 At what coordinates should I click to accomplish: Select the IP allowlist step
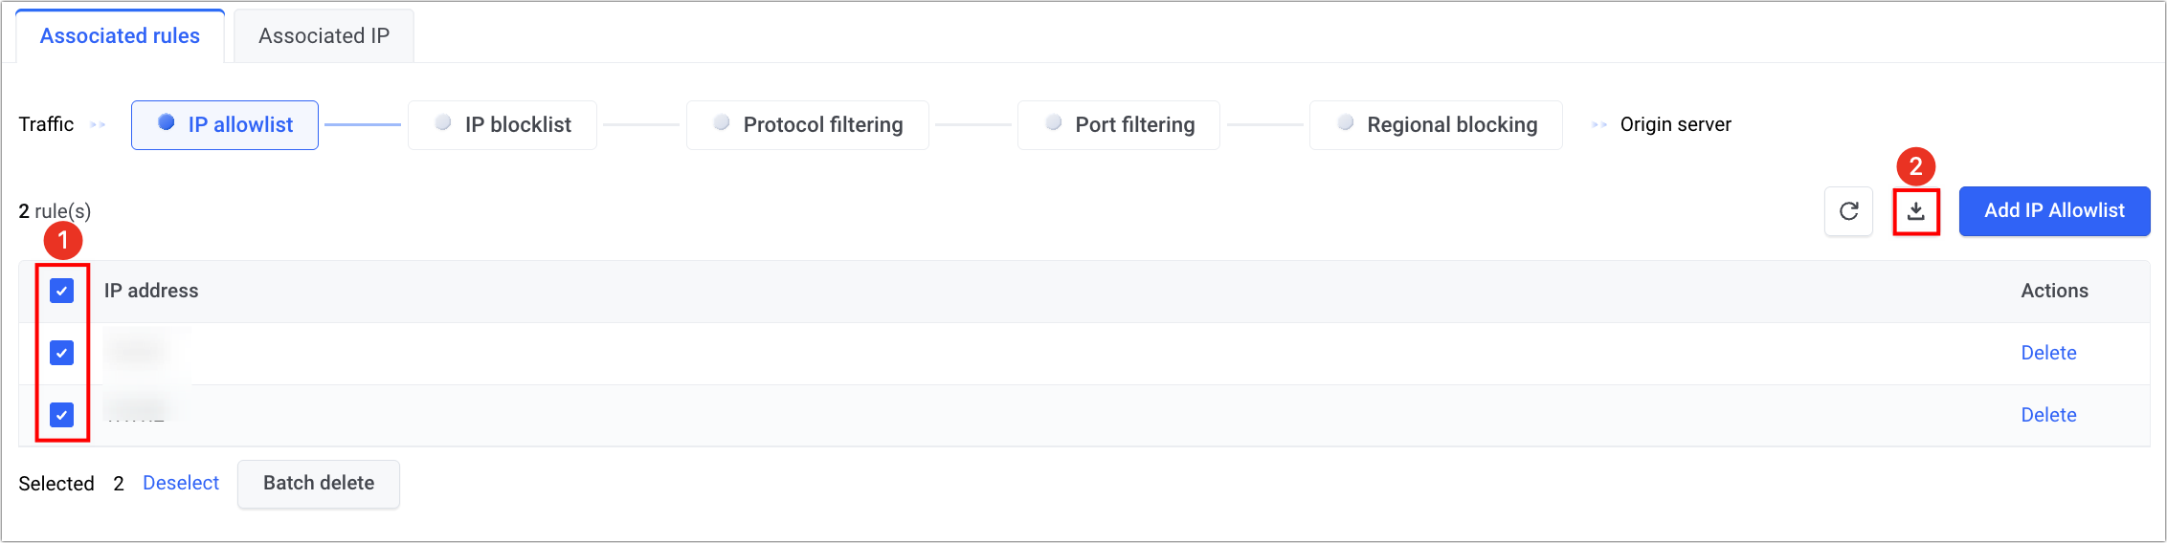[225, 125]
